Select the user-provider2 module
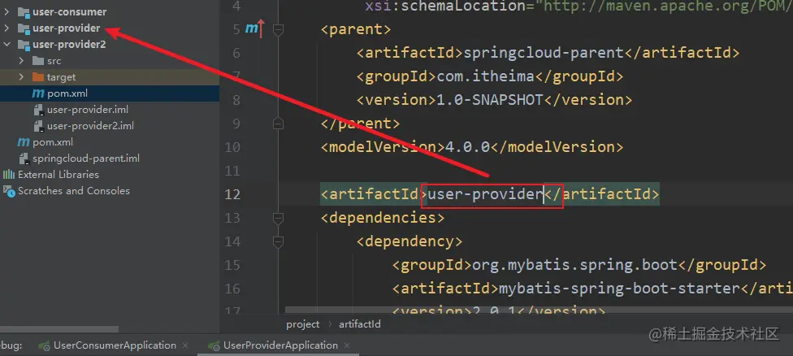The image size is (793, 356). point(69,44)
